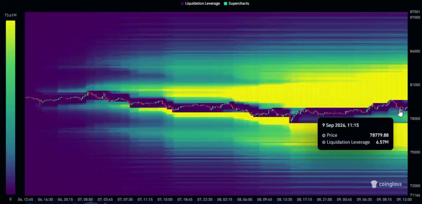The image size is (422, 204).
Task: Select the 84000 price axis label
Action: [x=415, y=51]
